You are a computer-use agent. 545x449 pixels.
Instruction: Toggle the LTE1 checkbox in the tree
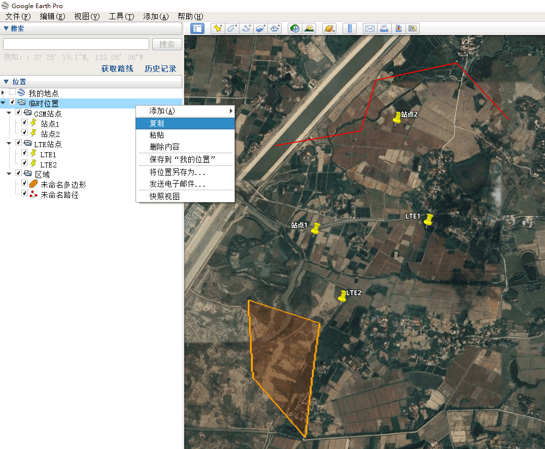[25, 153]
